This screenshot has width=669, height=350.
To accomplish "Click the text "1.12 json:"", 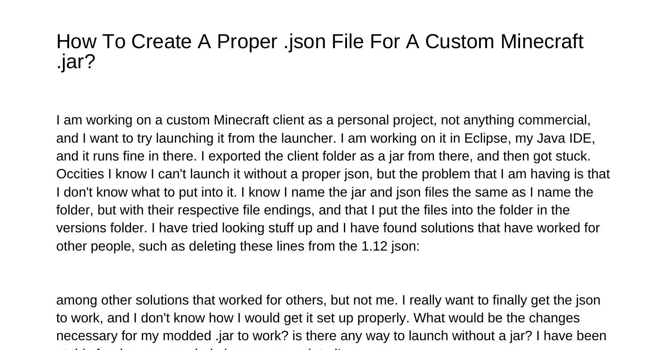I will tap(390, 246).
